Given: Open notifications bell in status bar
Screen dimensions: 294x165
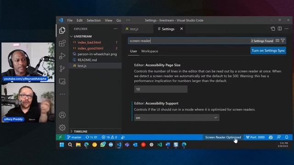Looking at the screenshot, I should click(287, 137).
